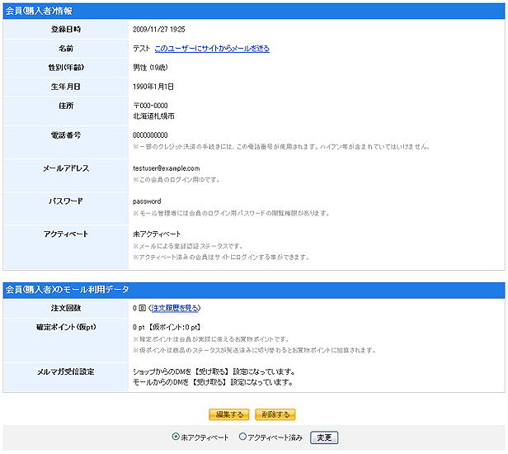This screenshot has width=508, height=454.
Task: Click the testuser@example.com email address text
Action: [x=167, y=168]
